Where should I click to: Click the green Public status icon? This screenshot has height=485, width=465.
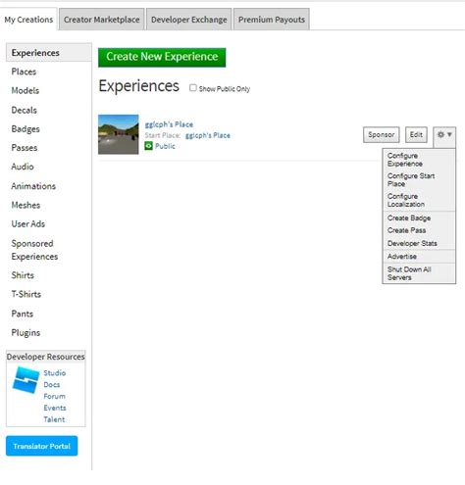pos(149,146)
